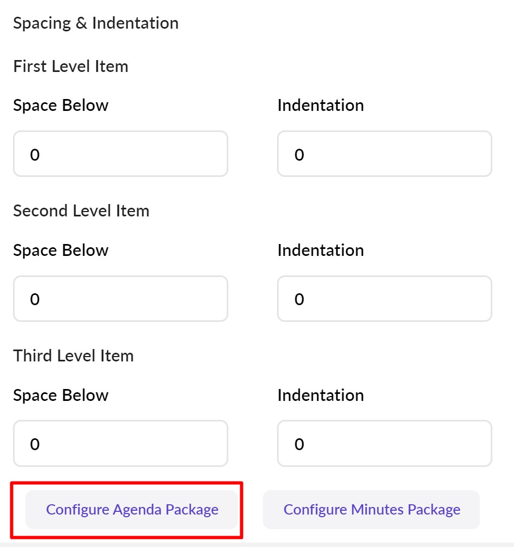The image size is (514, 547).
Task: Click the Indentation label under First Level Item
Action: pos(320,105)
